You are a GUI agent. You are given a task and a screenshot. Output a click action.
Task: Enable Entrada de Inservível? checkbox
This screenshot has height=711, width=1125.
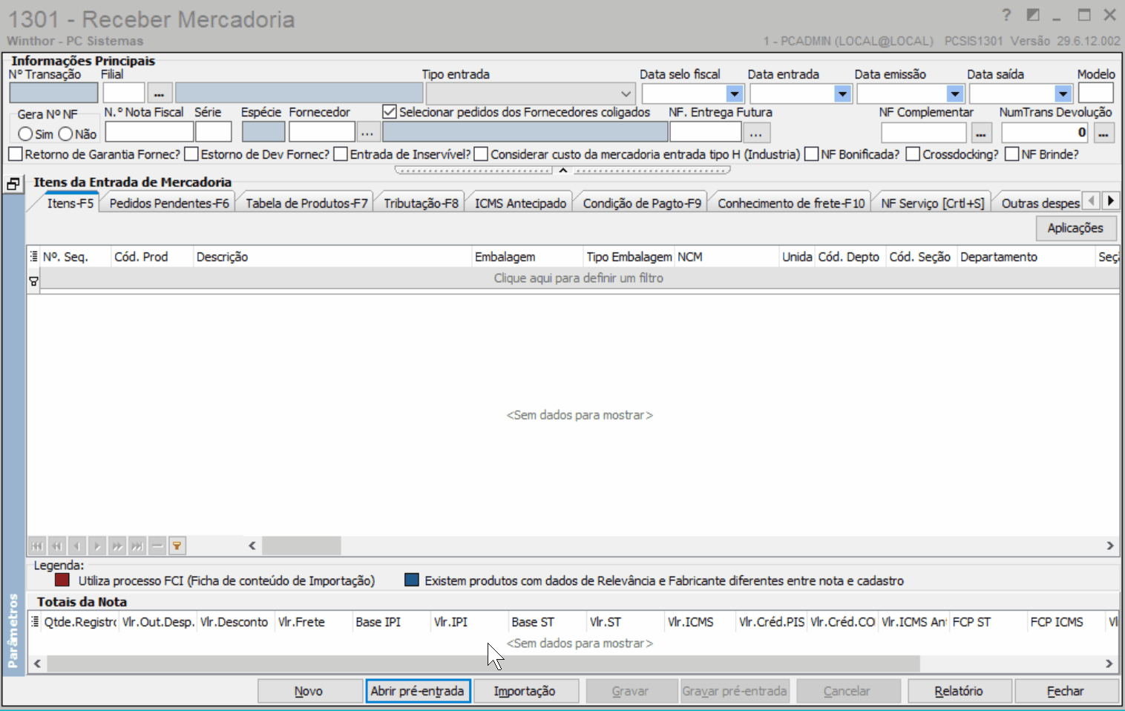[341, 154]
